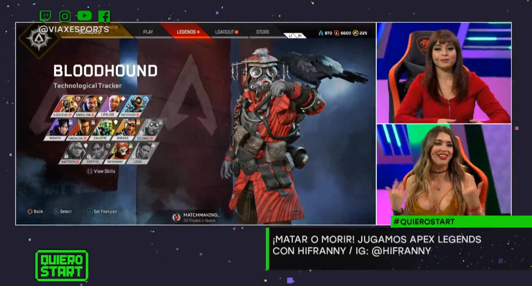The height and width of the screenshot is (286, 532).
Task: Open the Play tab
Action: [148, 32]
